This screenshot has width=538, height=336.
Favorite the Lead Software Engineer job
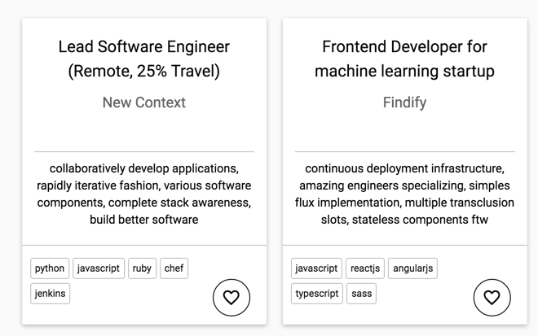(231, 298)
